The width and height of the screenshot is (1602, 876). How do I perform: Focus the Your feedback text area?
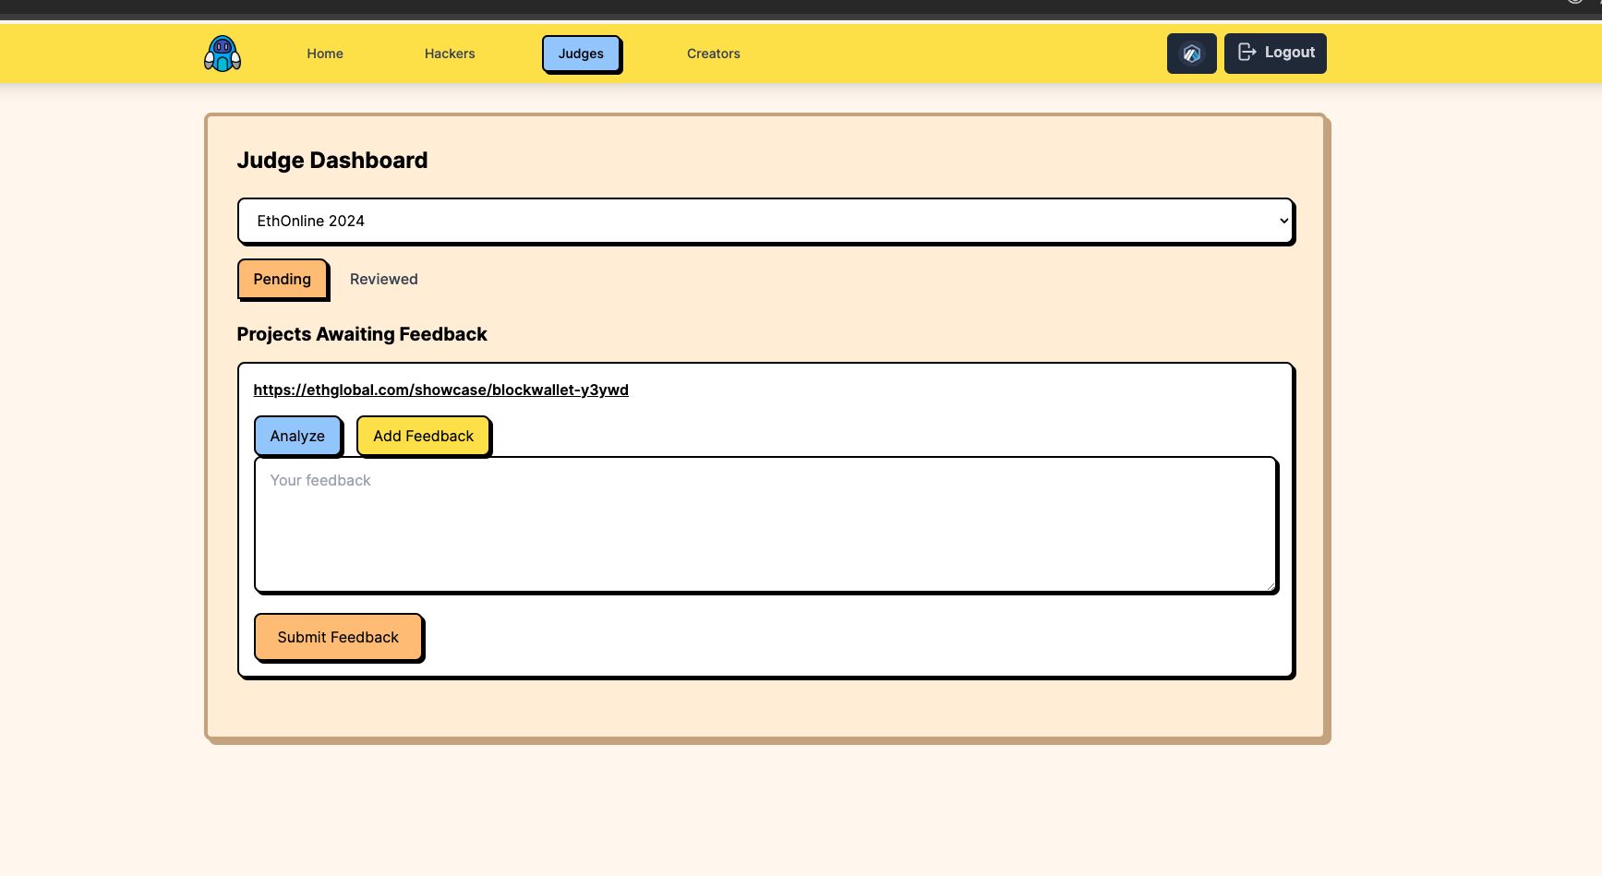click(x=765, y=524)
